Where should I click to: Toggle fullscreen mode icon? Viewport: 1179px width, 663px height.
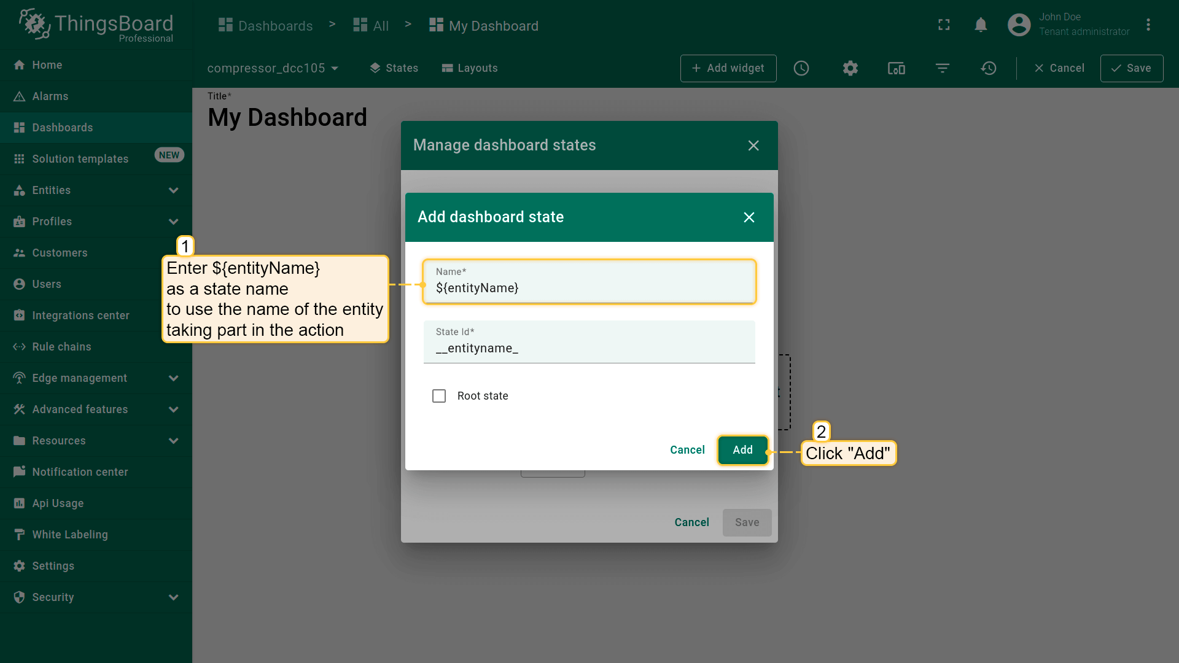(x=944, y=25)
